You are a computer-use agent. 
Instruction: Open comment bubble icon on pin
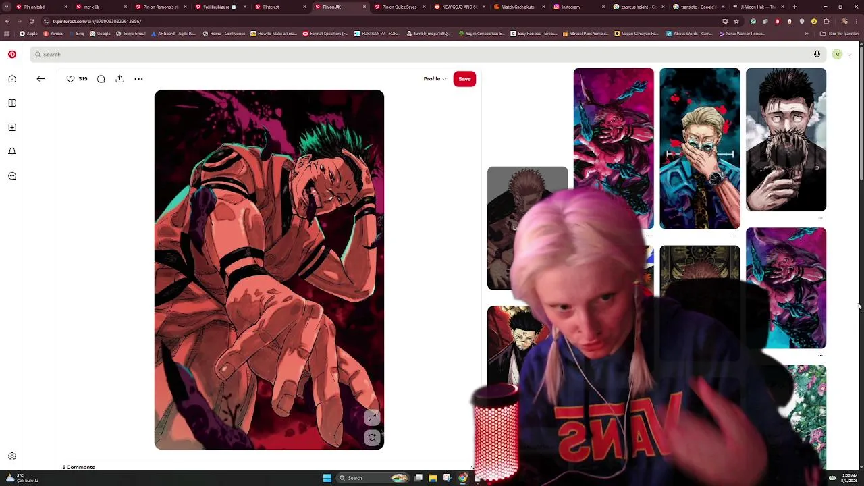101,79
